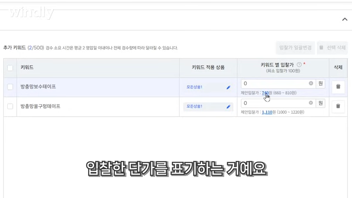Click the bid range text (660 ~ 810원)

point(285,93)
